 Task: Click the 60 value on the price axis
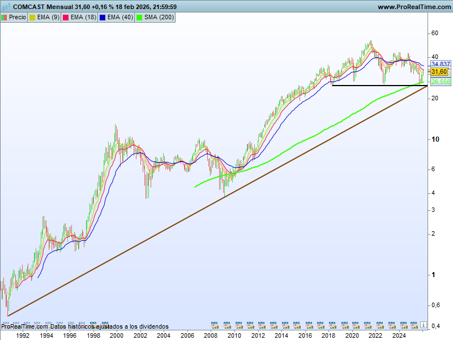[x=434, y=33]
